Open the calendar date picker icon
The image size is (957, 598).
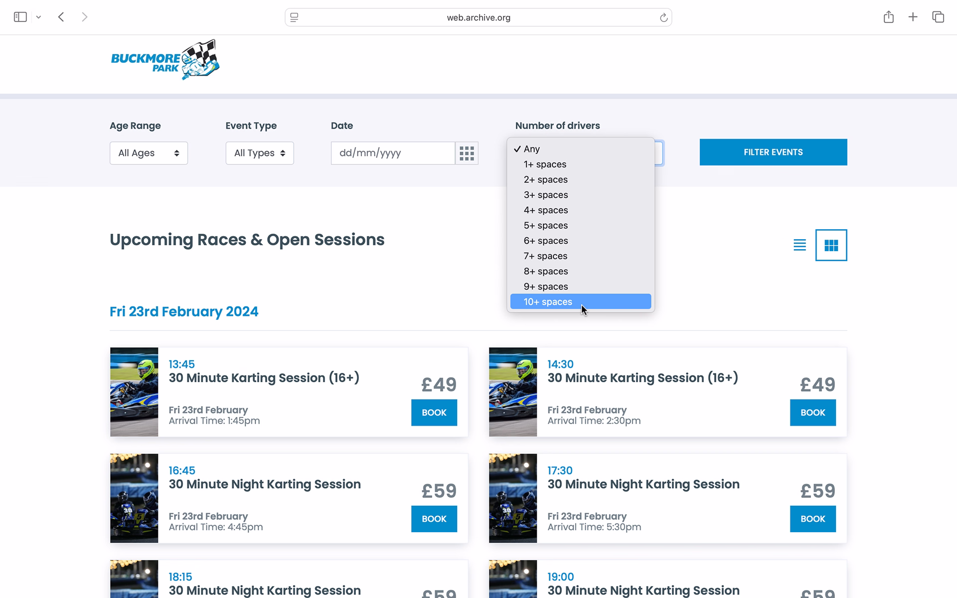467,153
